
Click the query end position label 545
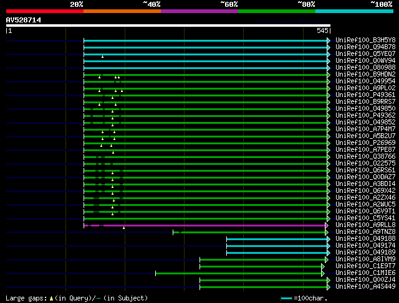[322, 30]
